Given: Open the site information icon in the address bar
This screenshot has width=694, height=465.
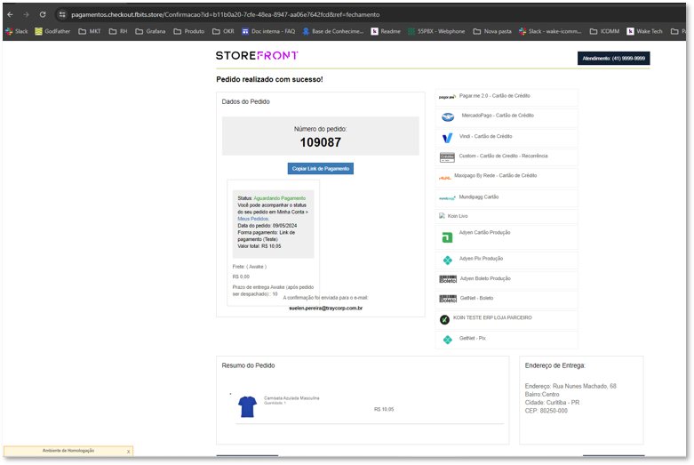Looking at the screenshot, I should [x=62, y=14].
